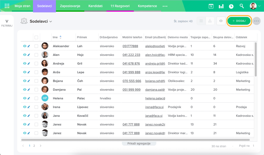
Task: Click the clock time-tracking icon
Action: pos(231,6)
